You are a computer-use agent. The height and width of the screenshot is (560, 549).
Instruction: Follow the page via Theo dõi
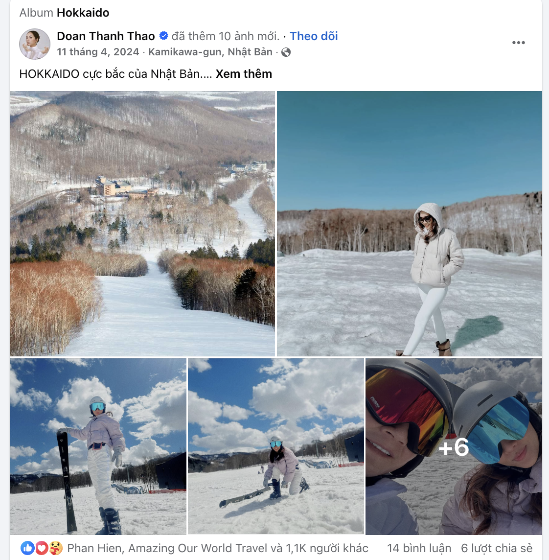click(314, 36)
